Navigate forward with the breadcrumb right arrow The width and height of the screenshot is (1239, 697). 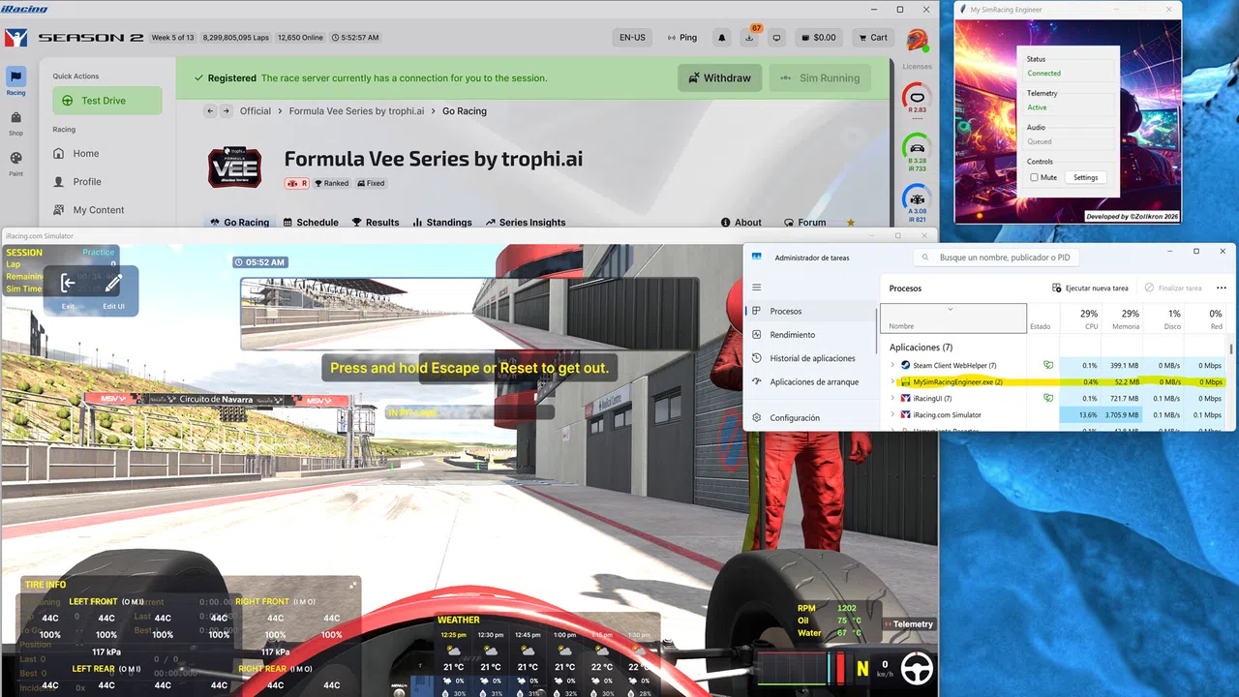tap(226, 111)
